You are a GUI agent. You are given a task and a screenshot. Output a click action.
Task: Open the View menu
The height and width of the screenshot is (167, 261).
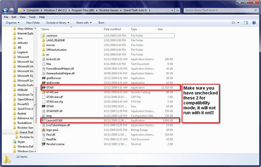23,17
